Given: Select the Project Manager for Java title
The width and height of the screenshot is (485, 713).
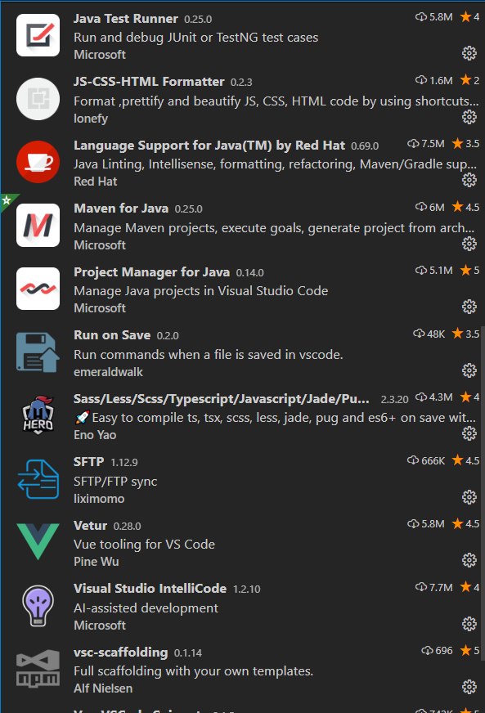Looking at the screenshot, I should point(151,272).
